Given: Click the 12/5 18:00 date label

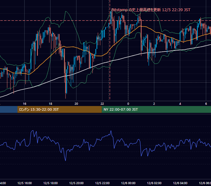Looking at the screenshot, I should tap(51, 183).
